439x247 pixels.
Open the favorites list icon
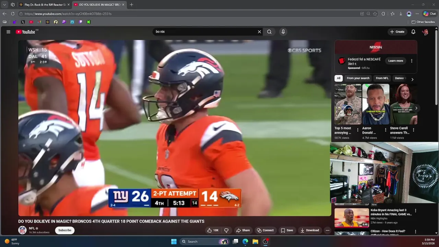[x=392, y=14]
